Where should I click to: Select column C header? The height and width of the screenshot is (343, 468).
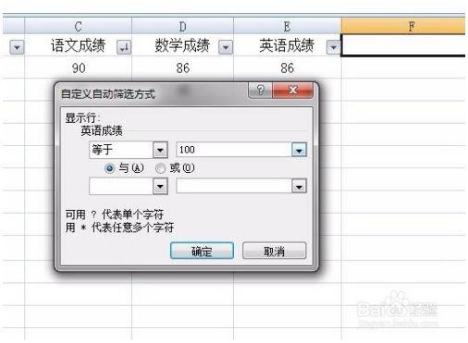78,26
